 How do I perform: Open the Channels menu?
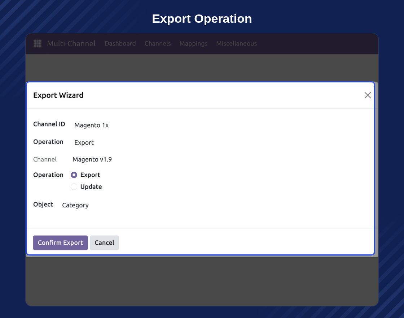point(158,44)
